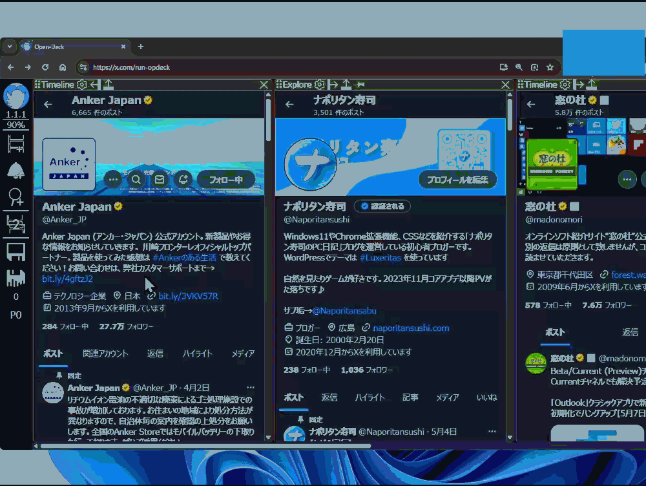This screenshot has width=646, height=486.
Task: Click the pin icon in Explore column header
Action: 360,85
